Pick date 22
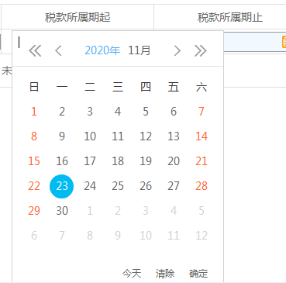 pyautogui.click(x=34, y=186)
